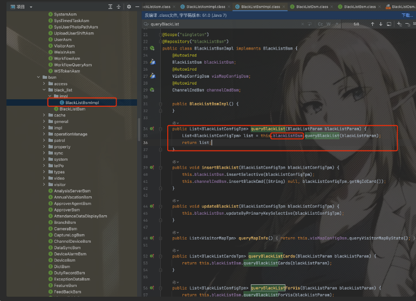Viewport: 416px width, 301px height.
Task: Click implements gutter icon on line 48
Action: (x=152, y=238)
